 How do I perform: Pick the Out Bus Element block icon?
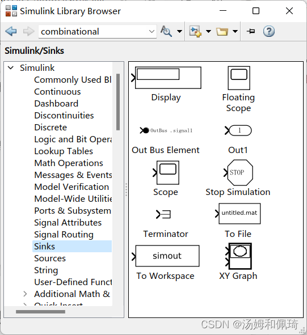pos(166,130)
